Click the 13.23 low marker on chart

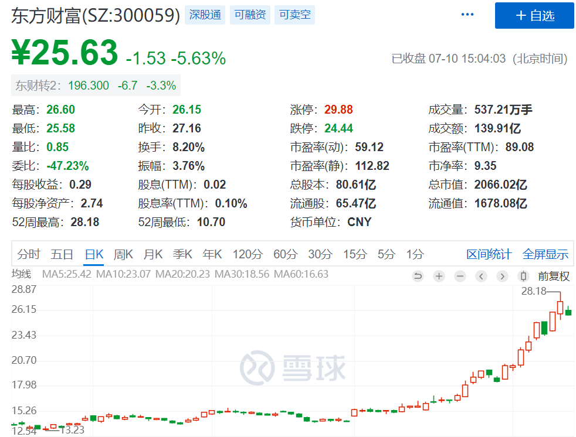72,429
